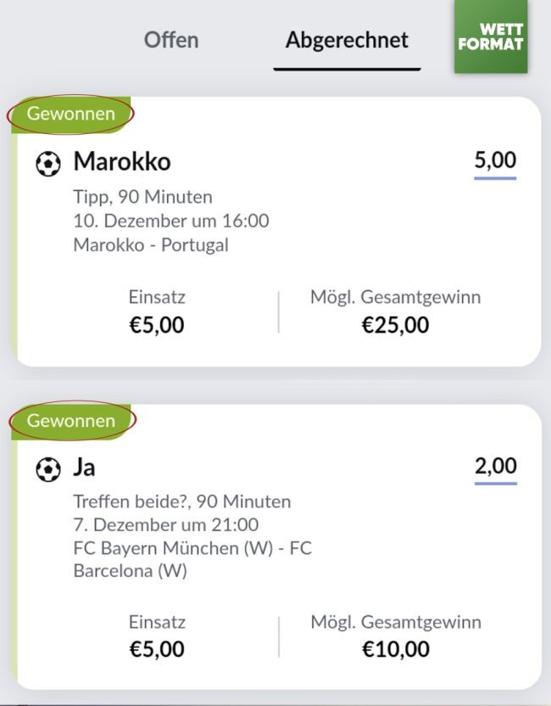The image size is (551, 706).
Task: Open the Wett Format button
Action: pos(491,37)
